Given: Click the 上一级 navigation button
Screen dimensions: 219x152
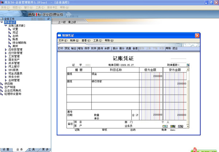Looking at the screenshot, I should 62,22.
